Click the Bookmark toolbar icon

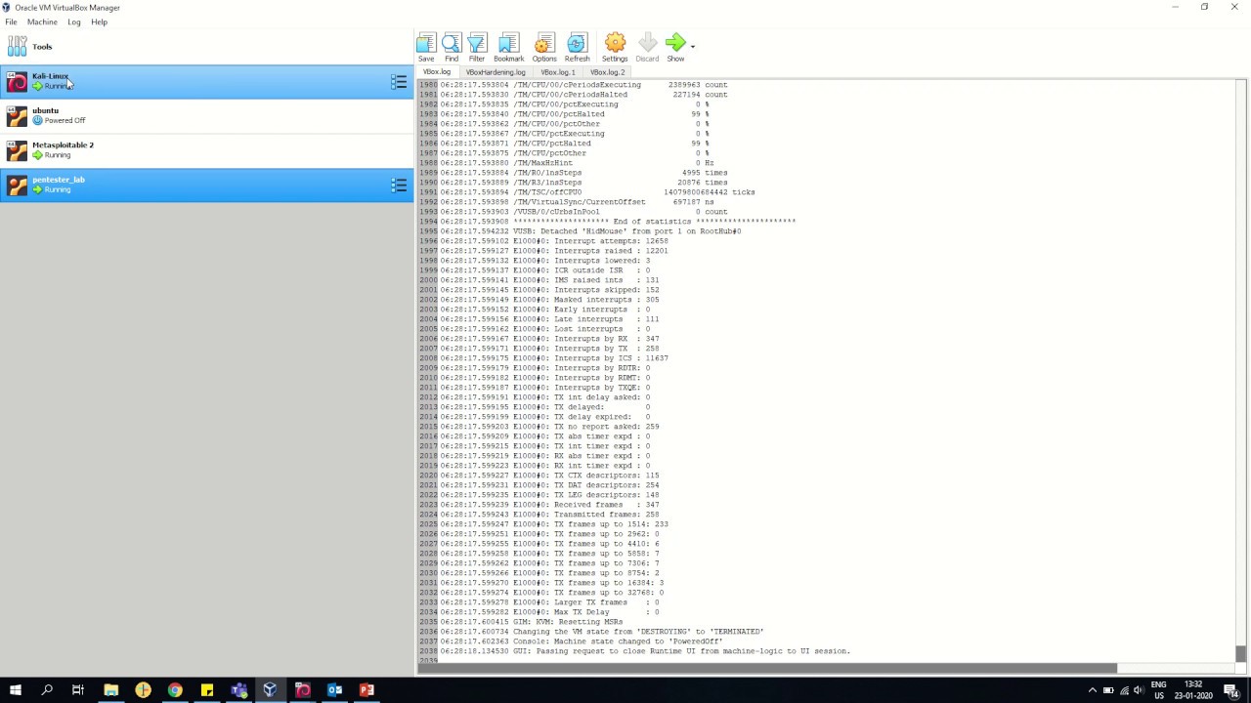point(508,43)
